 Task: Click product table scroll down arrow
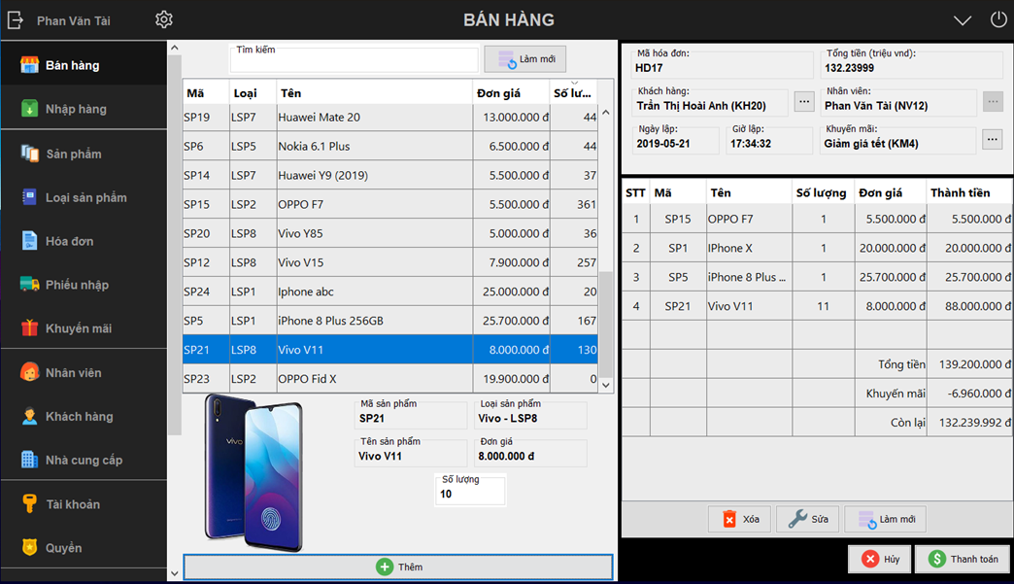[606, 385]
